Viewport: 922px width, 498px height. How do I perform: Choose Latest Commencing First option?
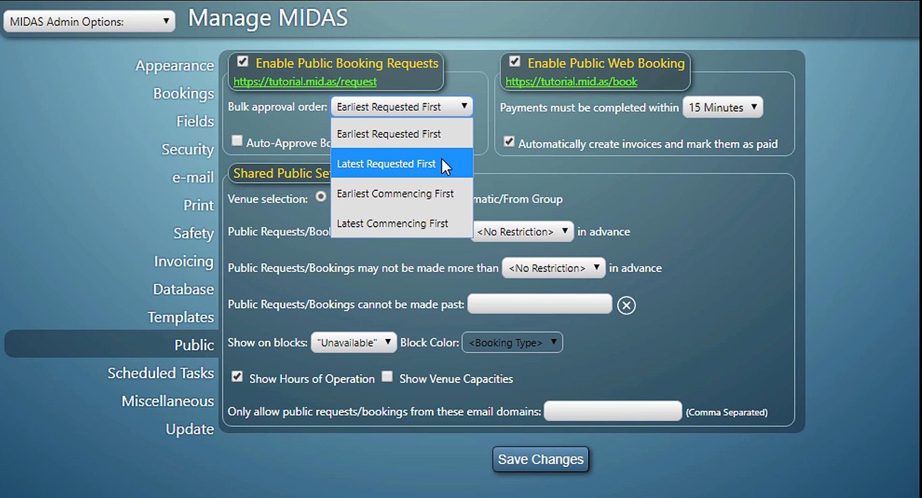pyautogui.click(x=402, y=223)
